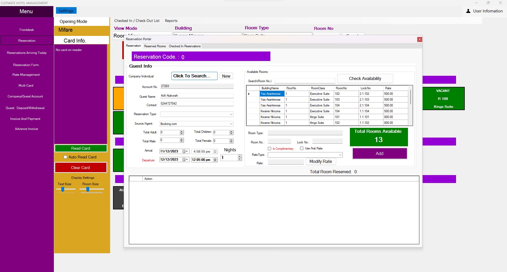This screenshot has width=507, height=272.
Task: Click the BuildingName column header
Action: pyautogui.click(x=272, y=88)
